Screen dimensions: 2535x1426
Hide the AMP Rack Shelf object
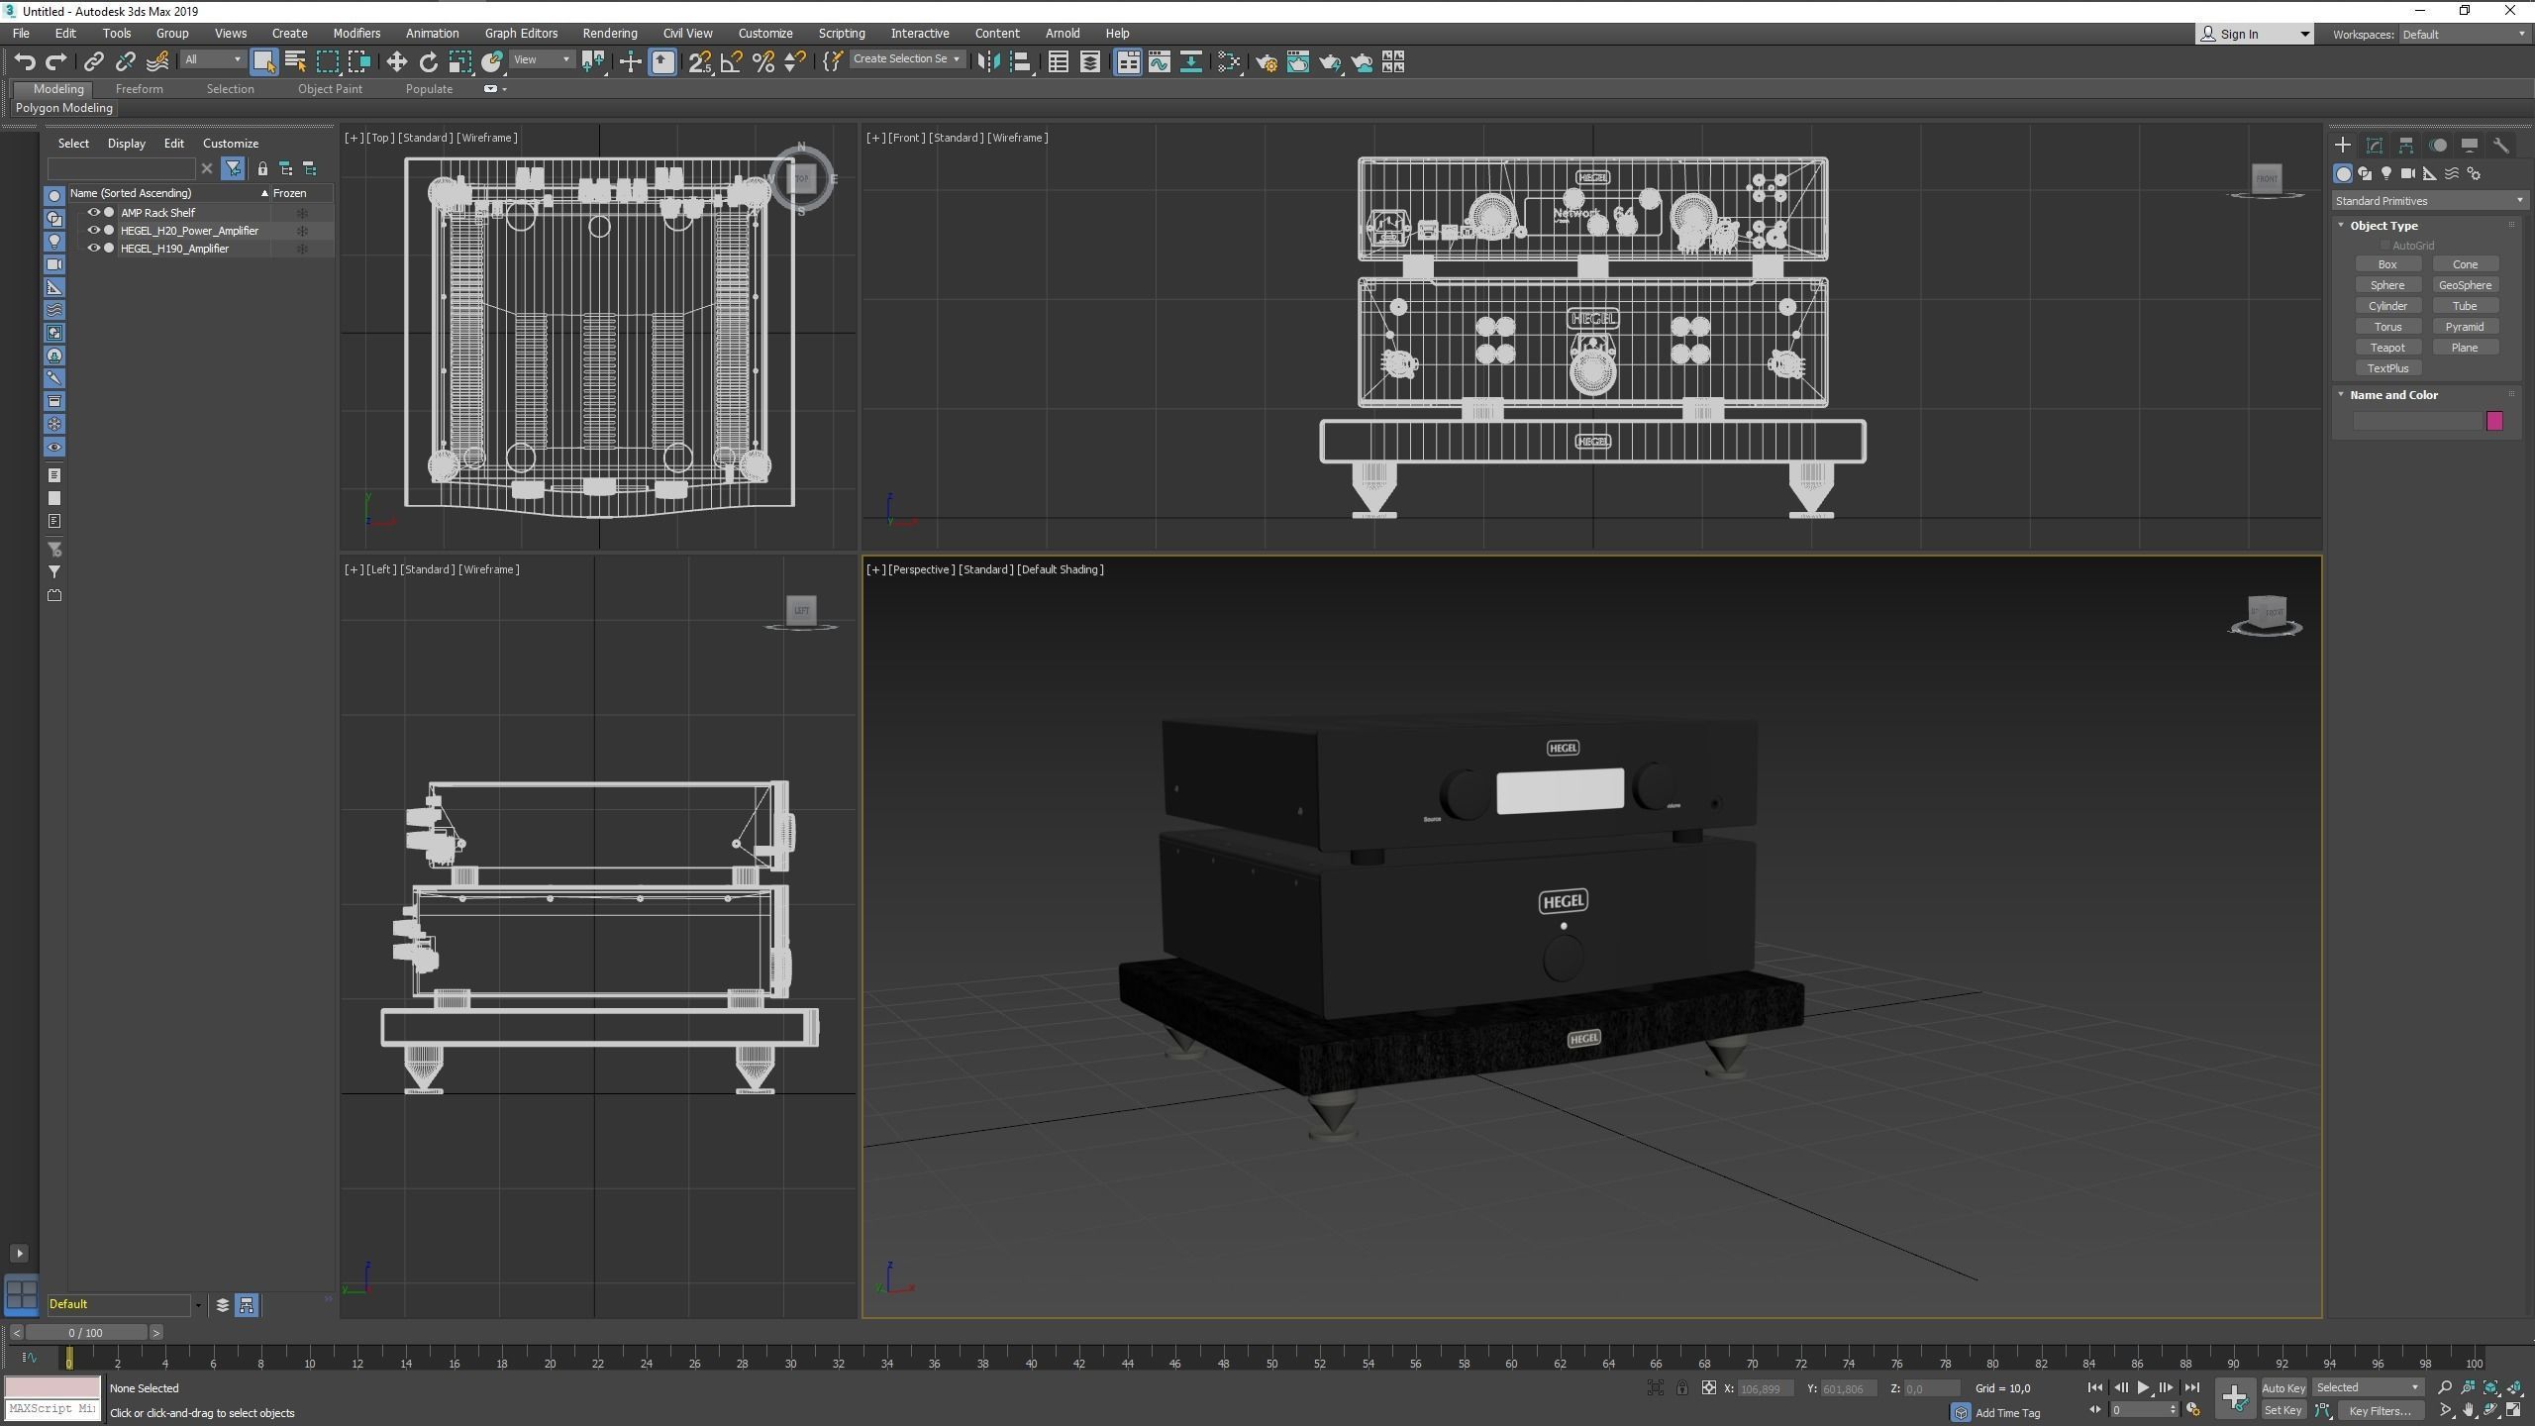pos(93,212)
